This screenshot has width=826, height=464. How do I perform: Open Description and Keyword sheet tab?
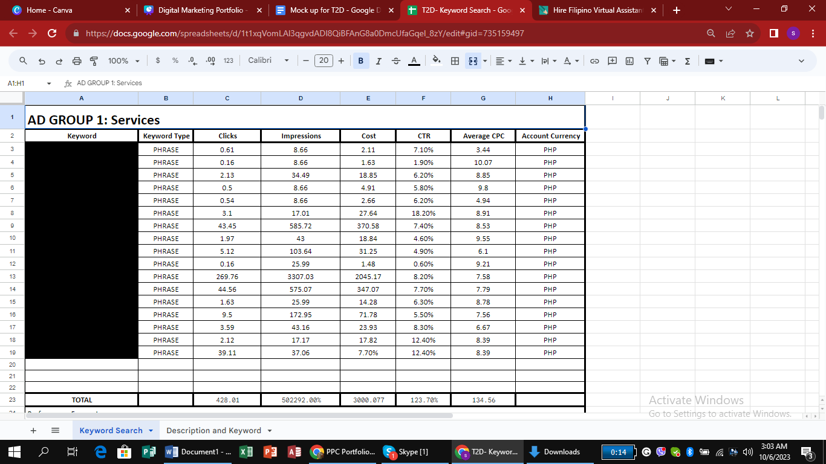tap(219, 431)
